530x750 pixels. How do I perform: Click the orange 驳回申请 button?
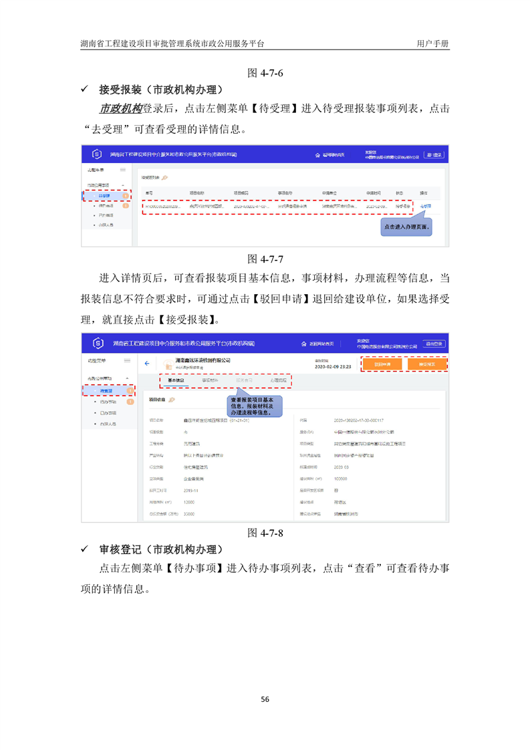pos(382,364)
